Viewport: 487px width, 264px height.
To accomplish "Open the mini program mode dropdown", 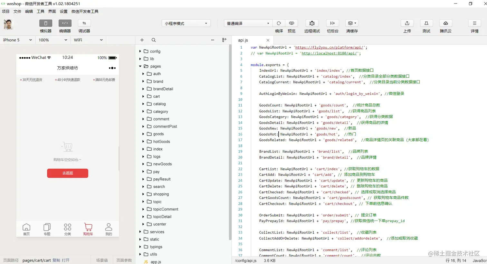I will coord(186,24).
